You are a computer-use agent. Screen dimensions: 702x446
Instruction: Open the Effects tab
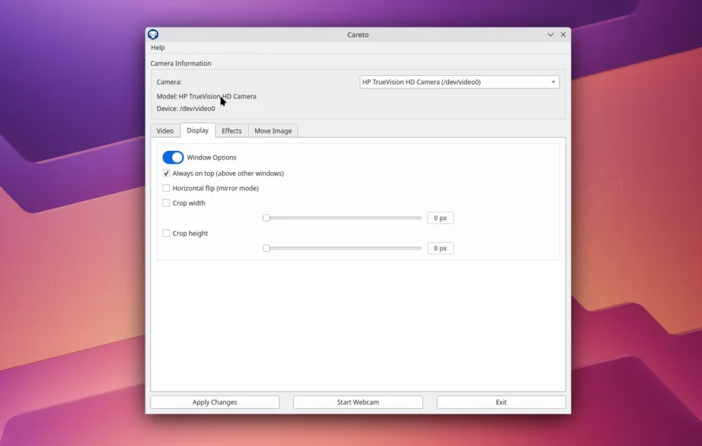coord(231,131)
